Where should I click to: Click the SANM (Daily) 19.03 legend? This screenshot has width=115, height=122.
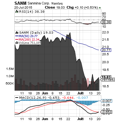(x=36, y=32)
